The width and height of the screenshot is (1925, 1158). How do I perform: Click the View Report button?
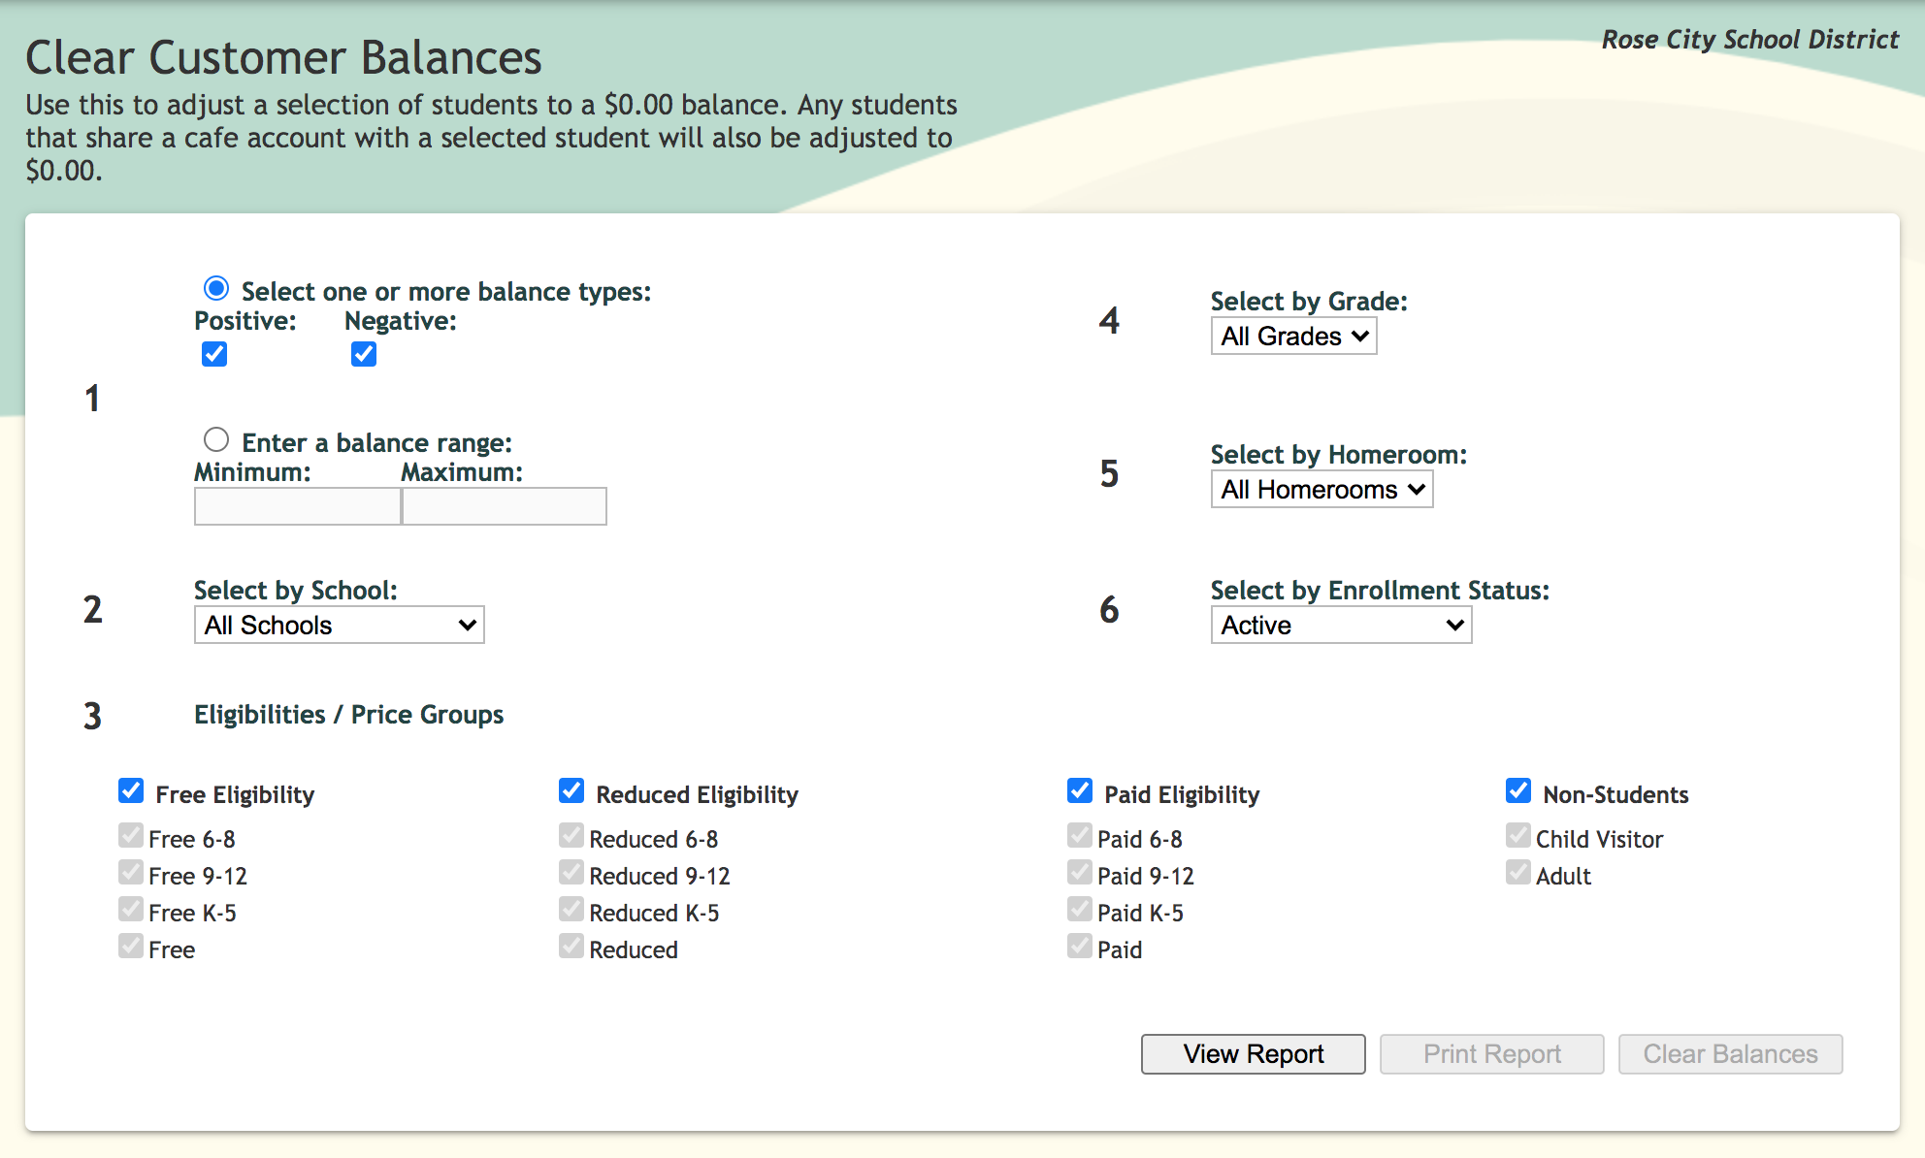click(x=1253, y=1054)
